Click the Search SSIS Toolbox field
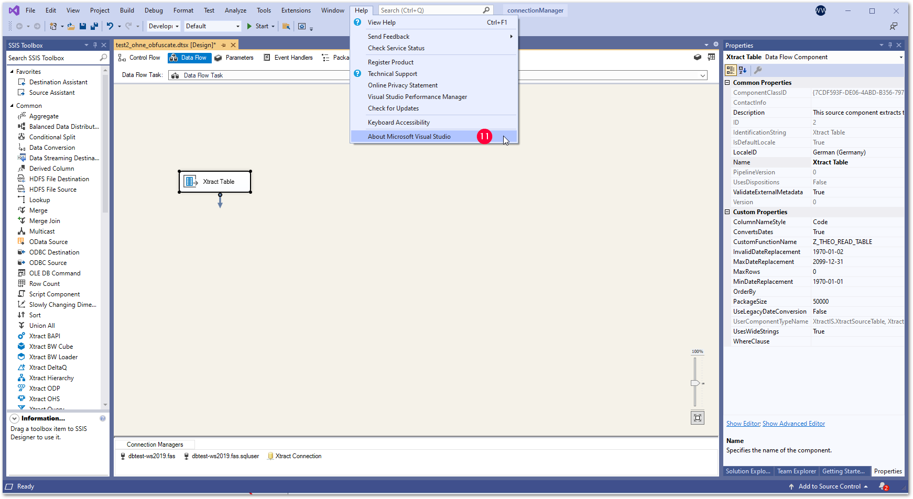The height and width of the screenshot is (499, 913). [52, 58]
